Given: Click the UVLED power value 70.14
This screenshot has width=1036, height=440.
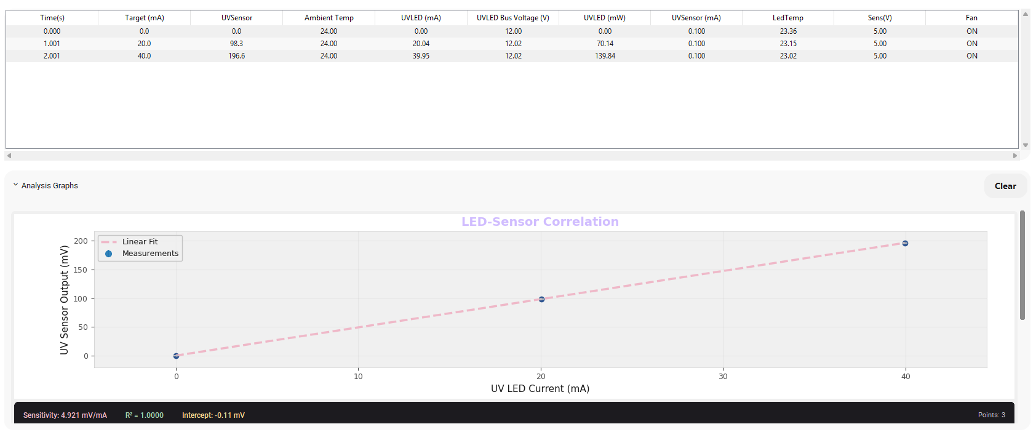Looking at the screenshot, I should (x=605, y=44).
